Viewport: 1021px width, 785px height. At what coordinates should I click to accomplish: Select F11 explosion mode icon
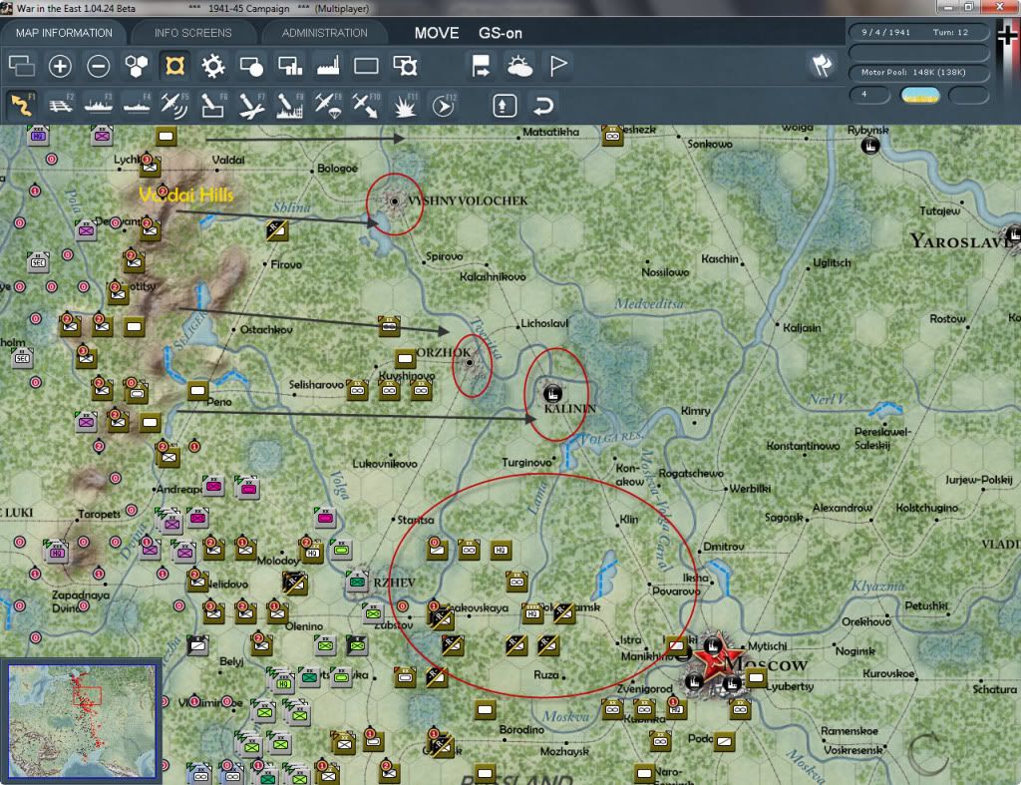click(x=405, y=105)
